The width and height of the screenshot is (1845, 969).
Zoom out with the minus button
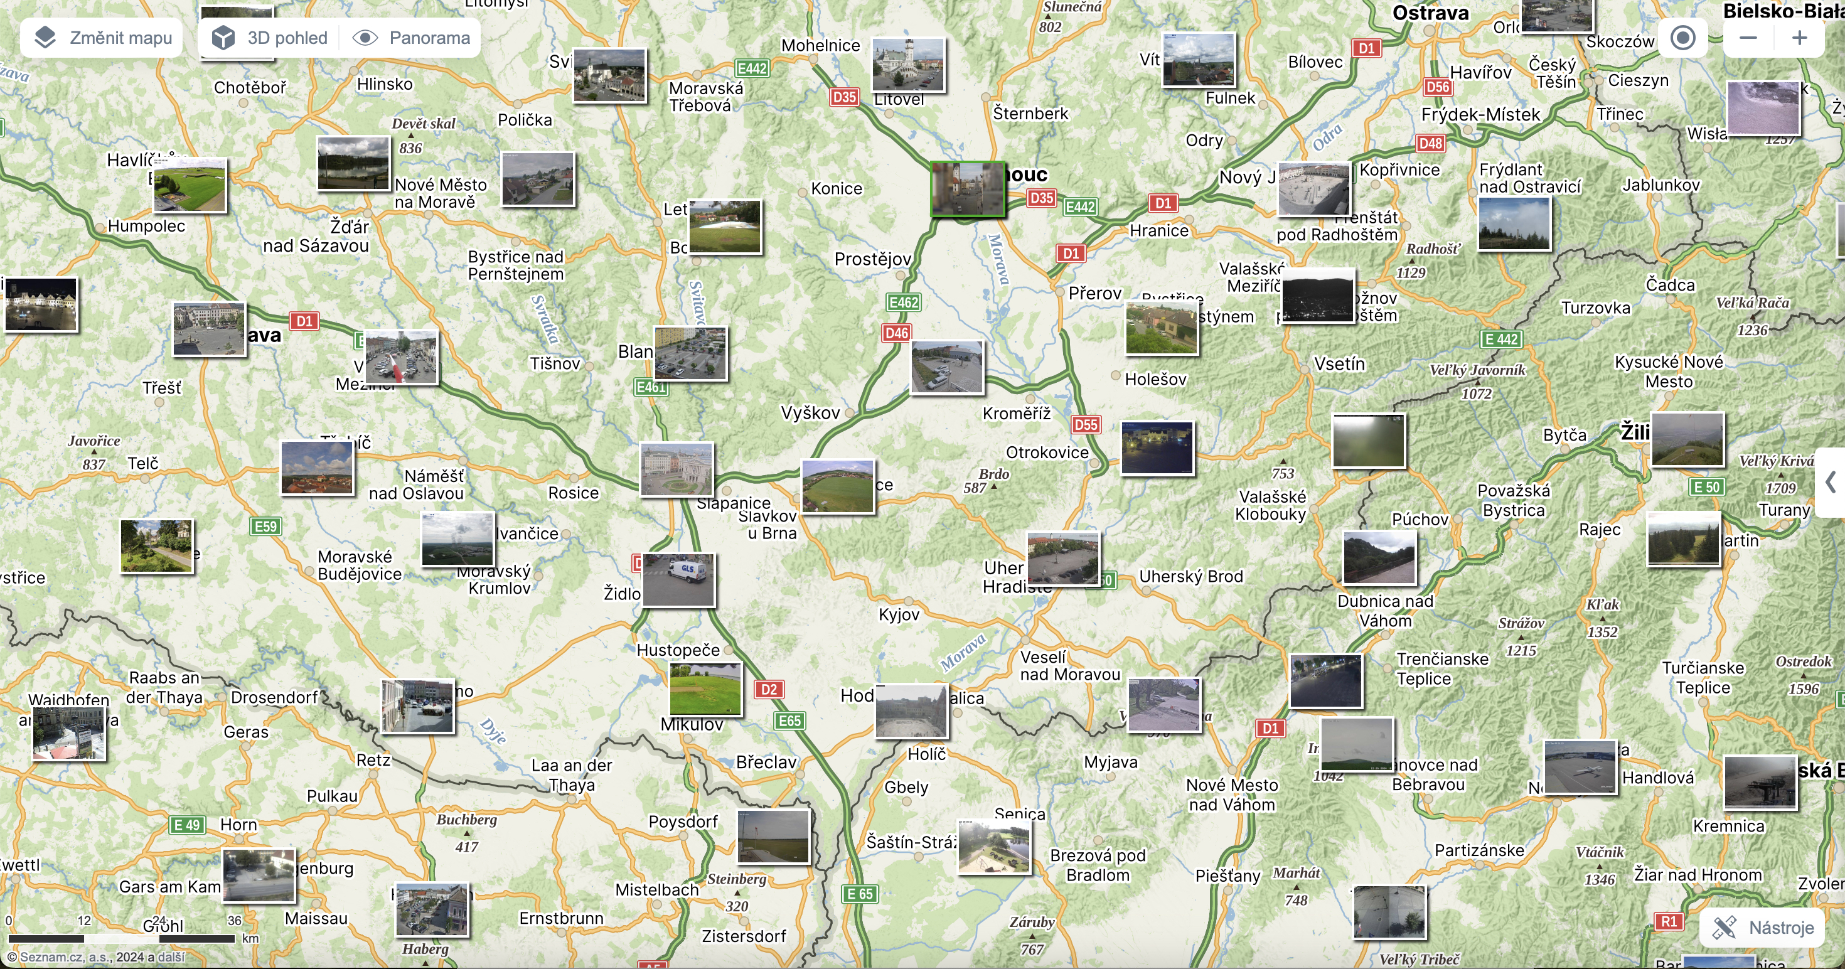point(1748,38)
